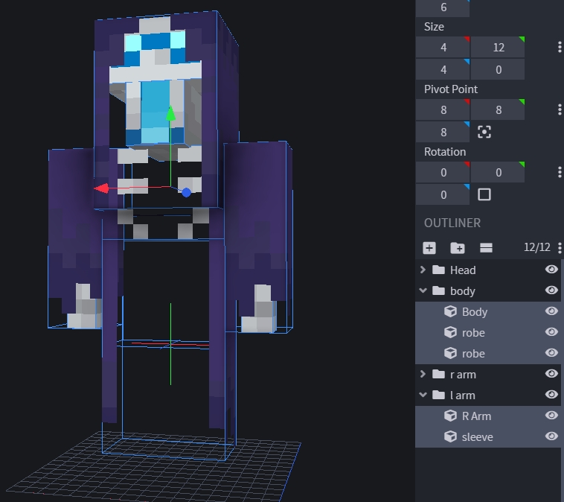
Task: Hide the R Arm cube
Action: click(x=551, y=416)
